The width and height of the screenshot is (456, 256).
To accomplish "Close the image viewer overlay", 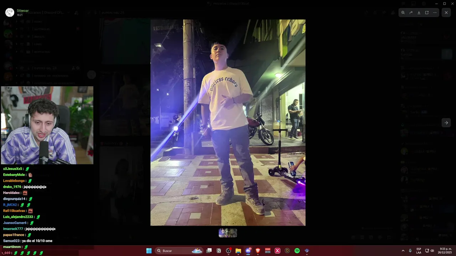I will (x=446, y=12).
